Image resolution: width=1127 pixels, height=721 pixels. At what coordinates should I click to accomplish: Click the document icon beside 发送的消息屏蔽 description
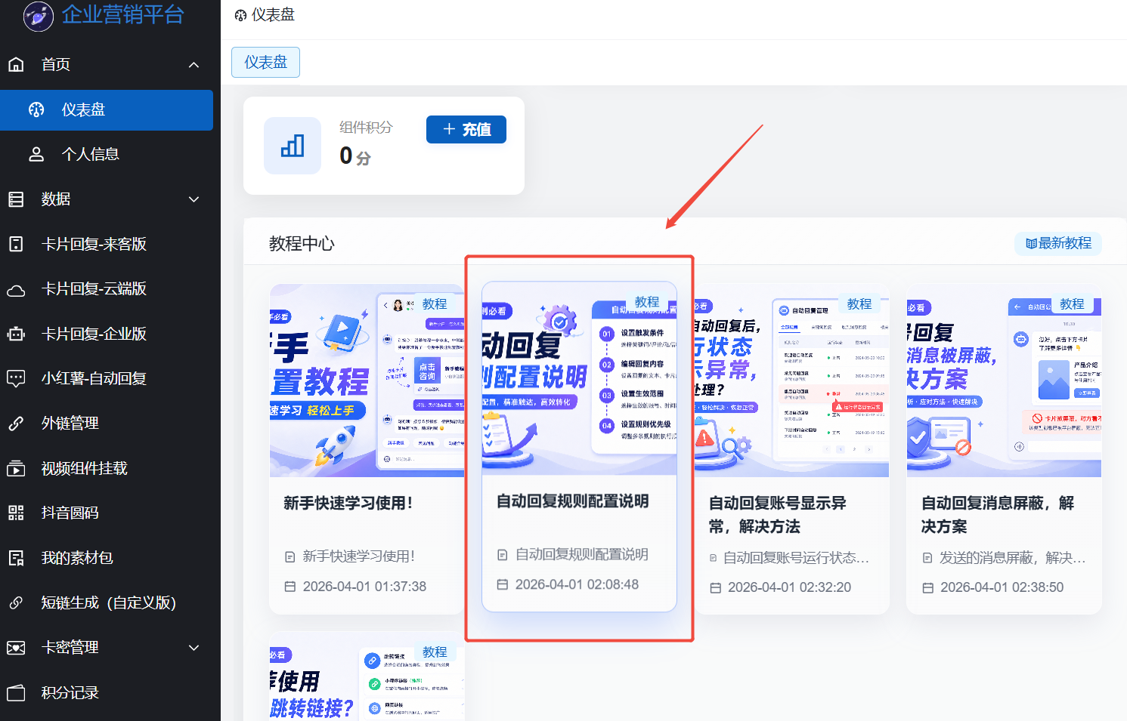(927, 558)
